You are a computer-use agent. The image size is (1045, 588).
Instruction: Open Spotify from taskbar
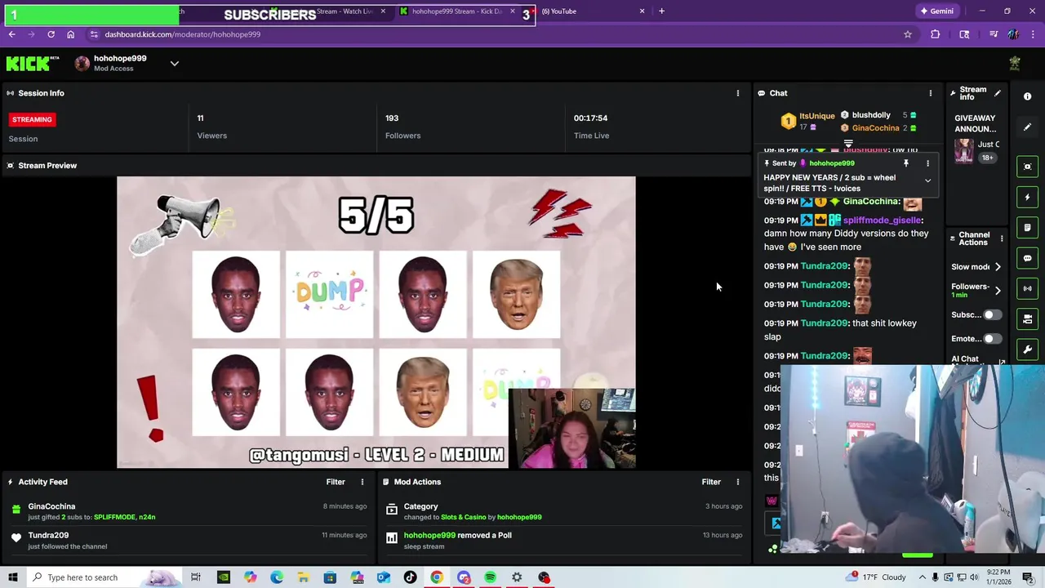click(x=490, y=577)
